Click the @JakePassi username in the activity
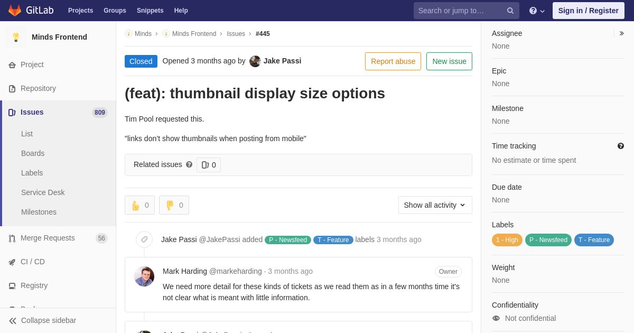634x333 pixels. coord(219,239)
